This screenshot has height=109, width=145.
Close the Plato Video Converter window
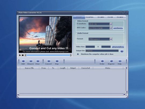point(126,12)
